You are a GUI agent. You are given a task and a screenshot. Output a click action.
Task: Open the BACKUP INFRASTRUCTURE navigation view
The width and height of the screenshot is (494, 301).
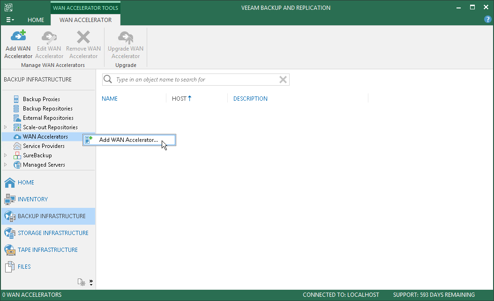pyautogui.click(x=49, y=216)
